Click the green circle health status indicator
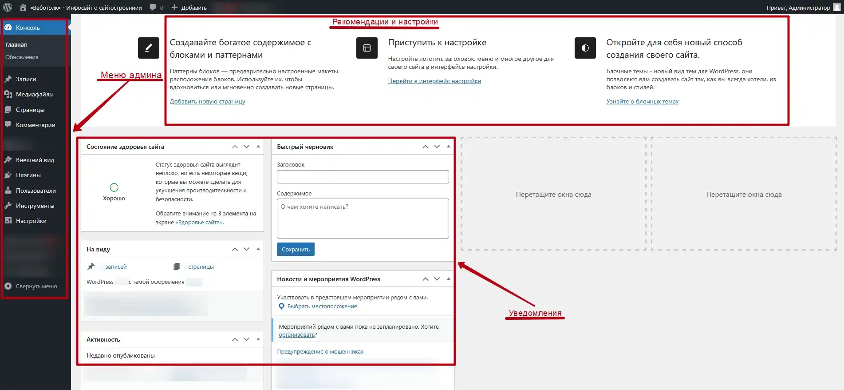Screen dimensions: 844x390 [114, 187]
